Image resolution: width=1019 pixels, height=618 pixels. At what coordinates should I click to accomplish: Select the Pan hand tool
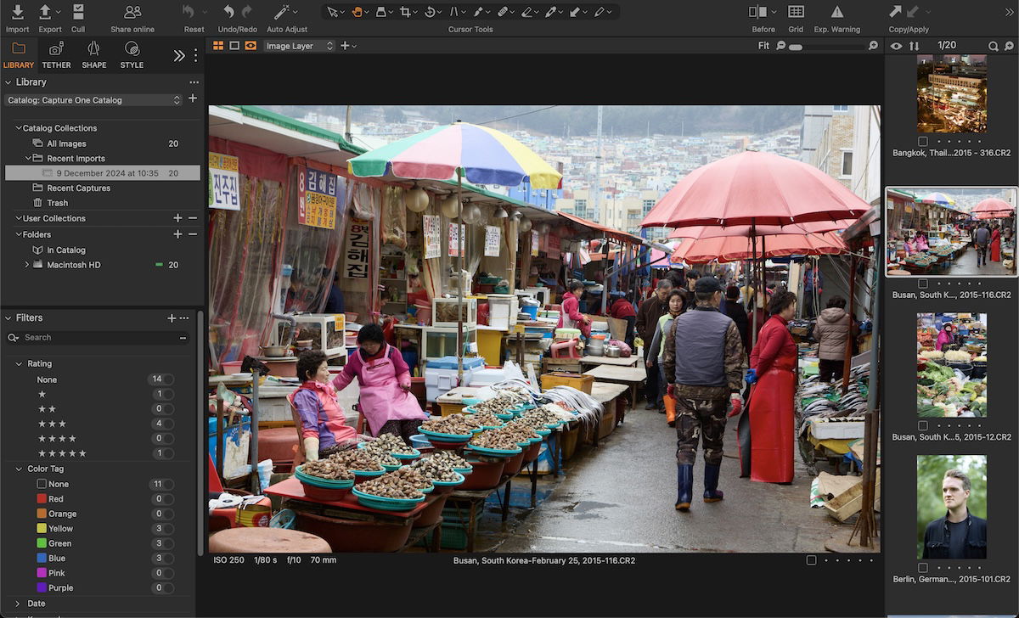358,11
